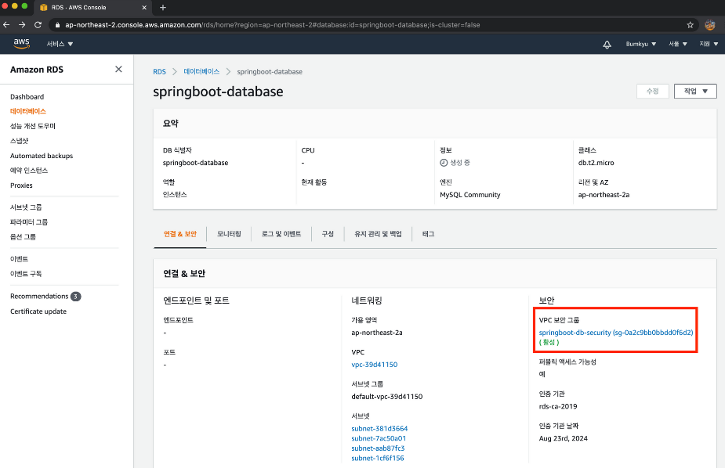
Task: Open vpc-39d41150 link
Action: click(375, 365)
